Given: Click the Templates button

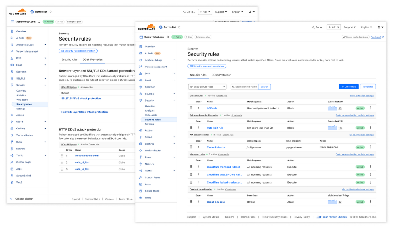Looking at the screenshot, I should (x=368, y=87).
